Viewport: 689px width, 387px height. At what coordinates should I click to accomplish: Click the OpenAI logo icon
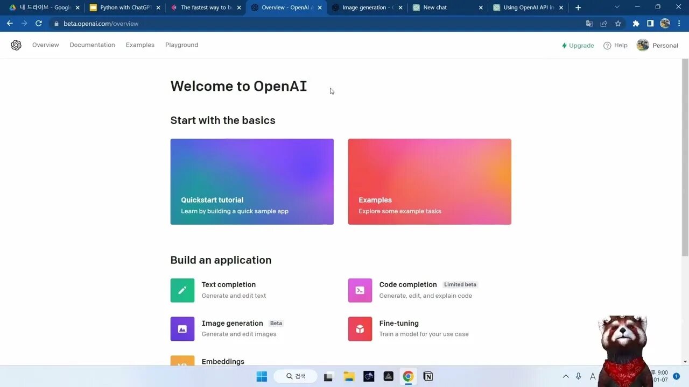point(16,45)
